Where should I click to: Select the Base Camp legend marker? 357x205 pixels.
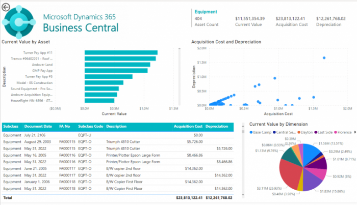click(x=251, y=132)
